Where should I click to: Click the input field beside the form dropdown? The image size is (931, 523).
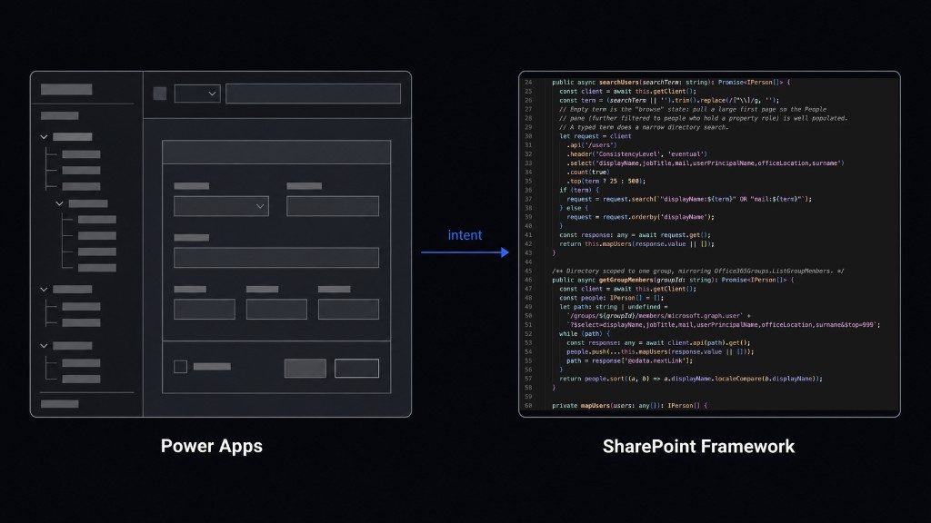pyautogui.click(x=333, y=206)
